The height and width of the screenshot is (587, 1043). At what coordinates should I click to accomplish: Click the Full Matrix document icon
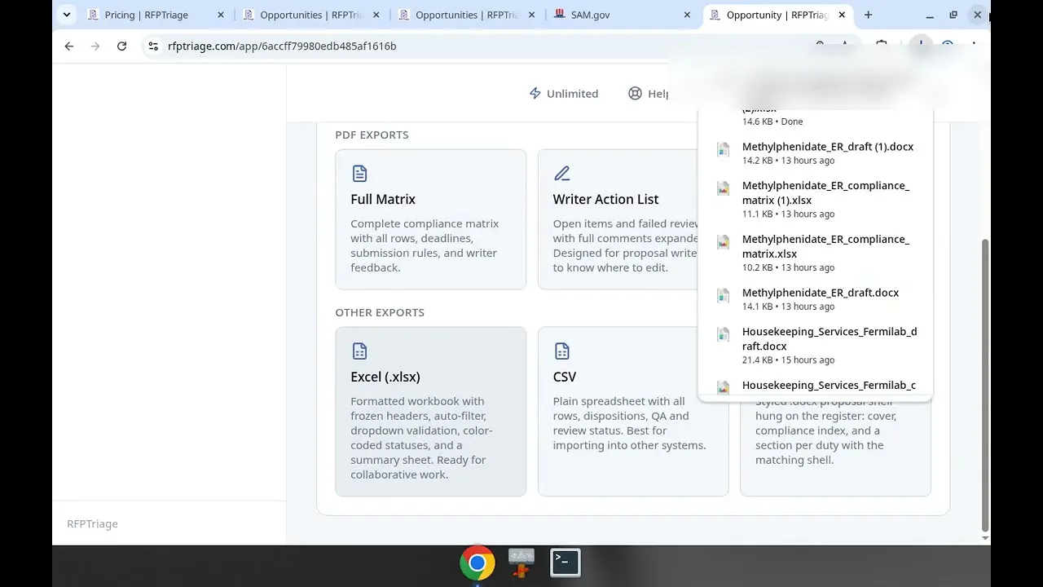click(x=359, y=173)
